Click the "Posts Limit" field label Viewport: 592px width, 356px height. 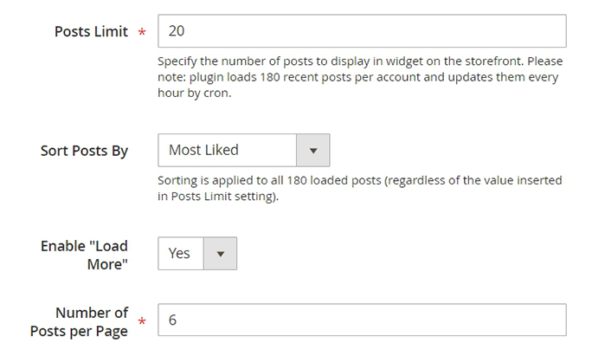pyautogui.click(x=90, y=32)
